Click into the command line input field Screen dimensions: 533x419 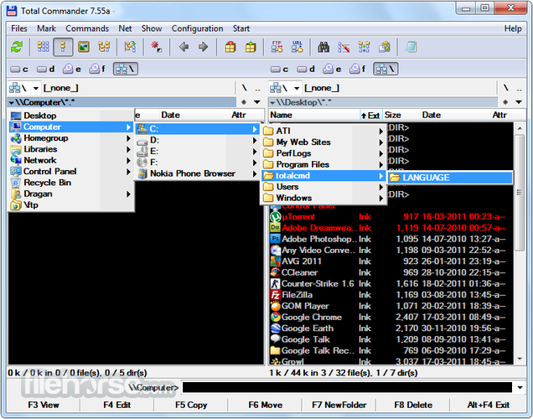pos(347,388)
